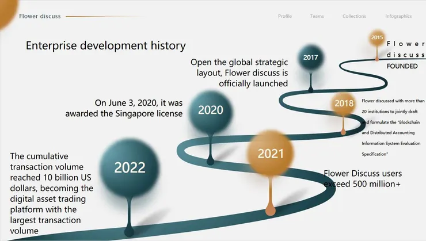The height and width of the screenshot is (241, 426).
Task: Click the orange line beside header title
Action: point(104,16)
